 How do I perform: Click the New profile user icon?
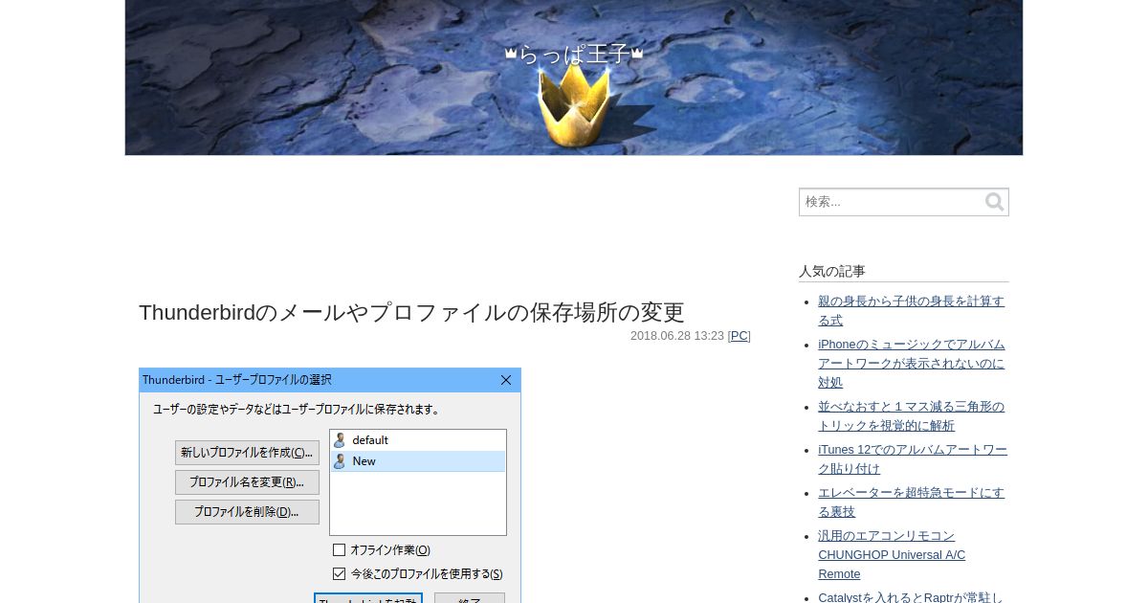339,461
